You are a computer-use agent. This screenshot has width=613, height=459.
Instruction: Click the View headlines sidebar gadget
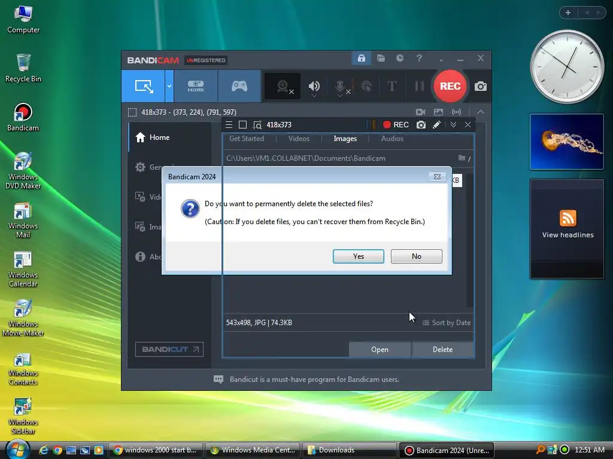click(x=567, y=229)
